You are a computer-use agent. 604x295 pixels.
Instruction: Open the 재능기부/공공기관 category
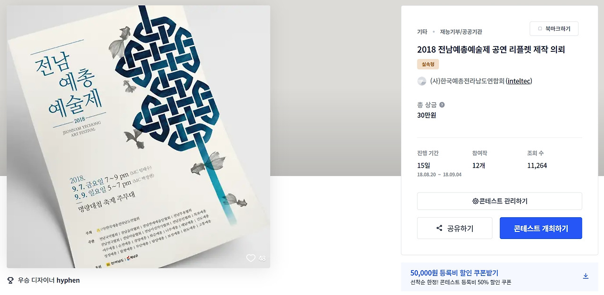(x=461, y=32)
